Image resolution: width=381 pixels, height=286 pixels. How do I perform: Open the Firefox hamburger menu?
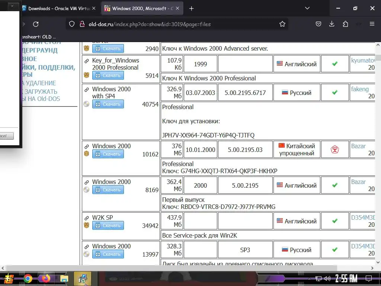pos(372,24)
